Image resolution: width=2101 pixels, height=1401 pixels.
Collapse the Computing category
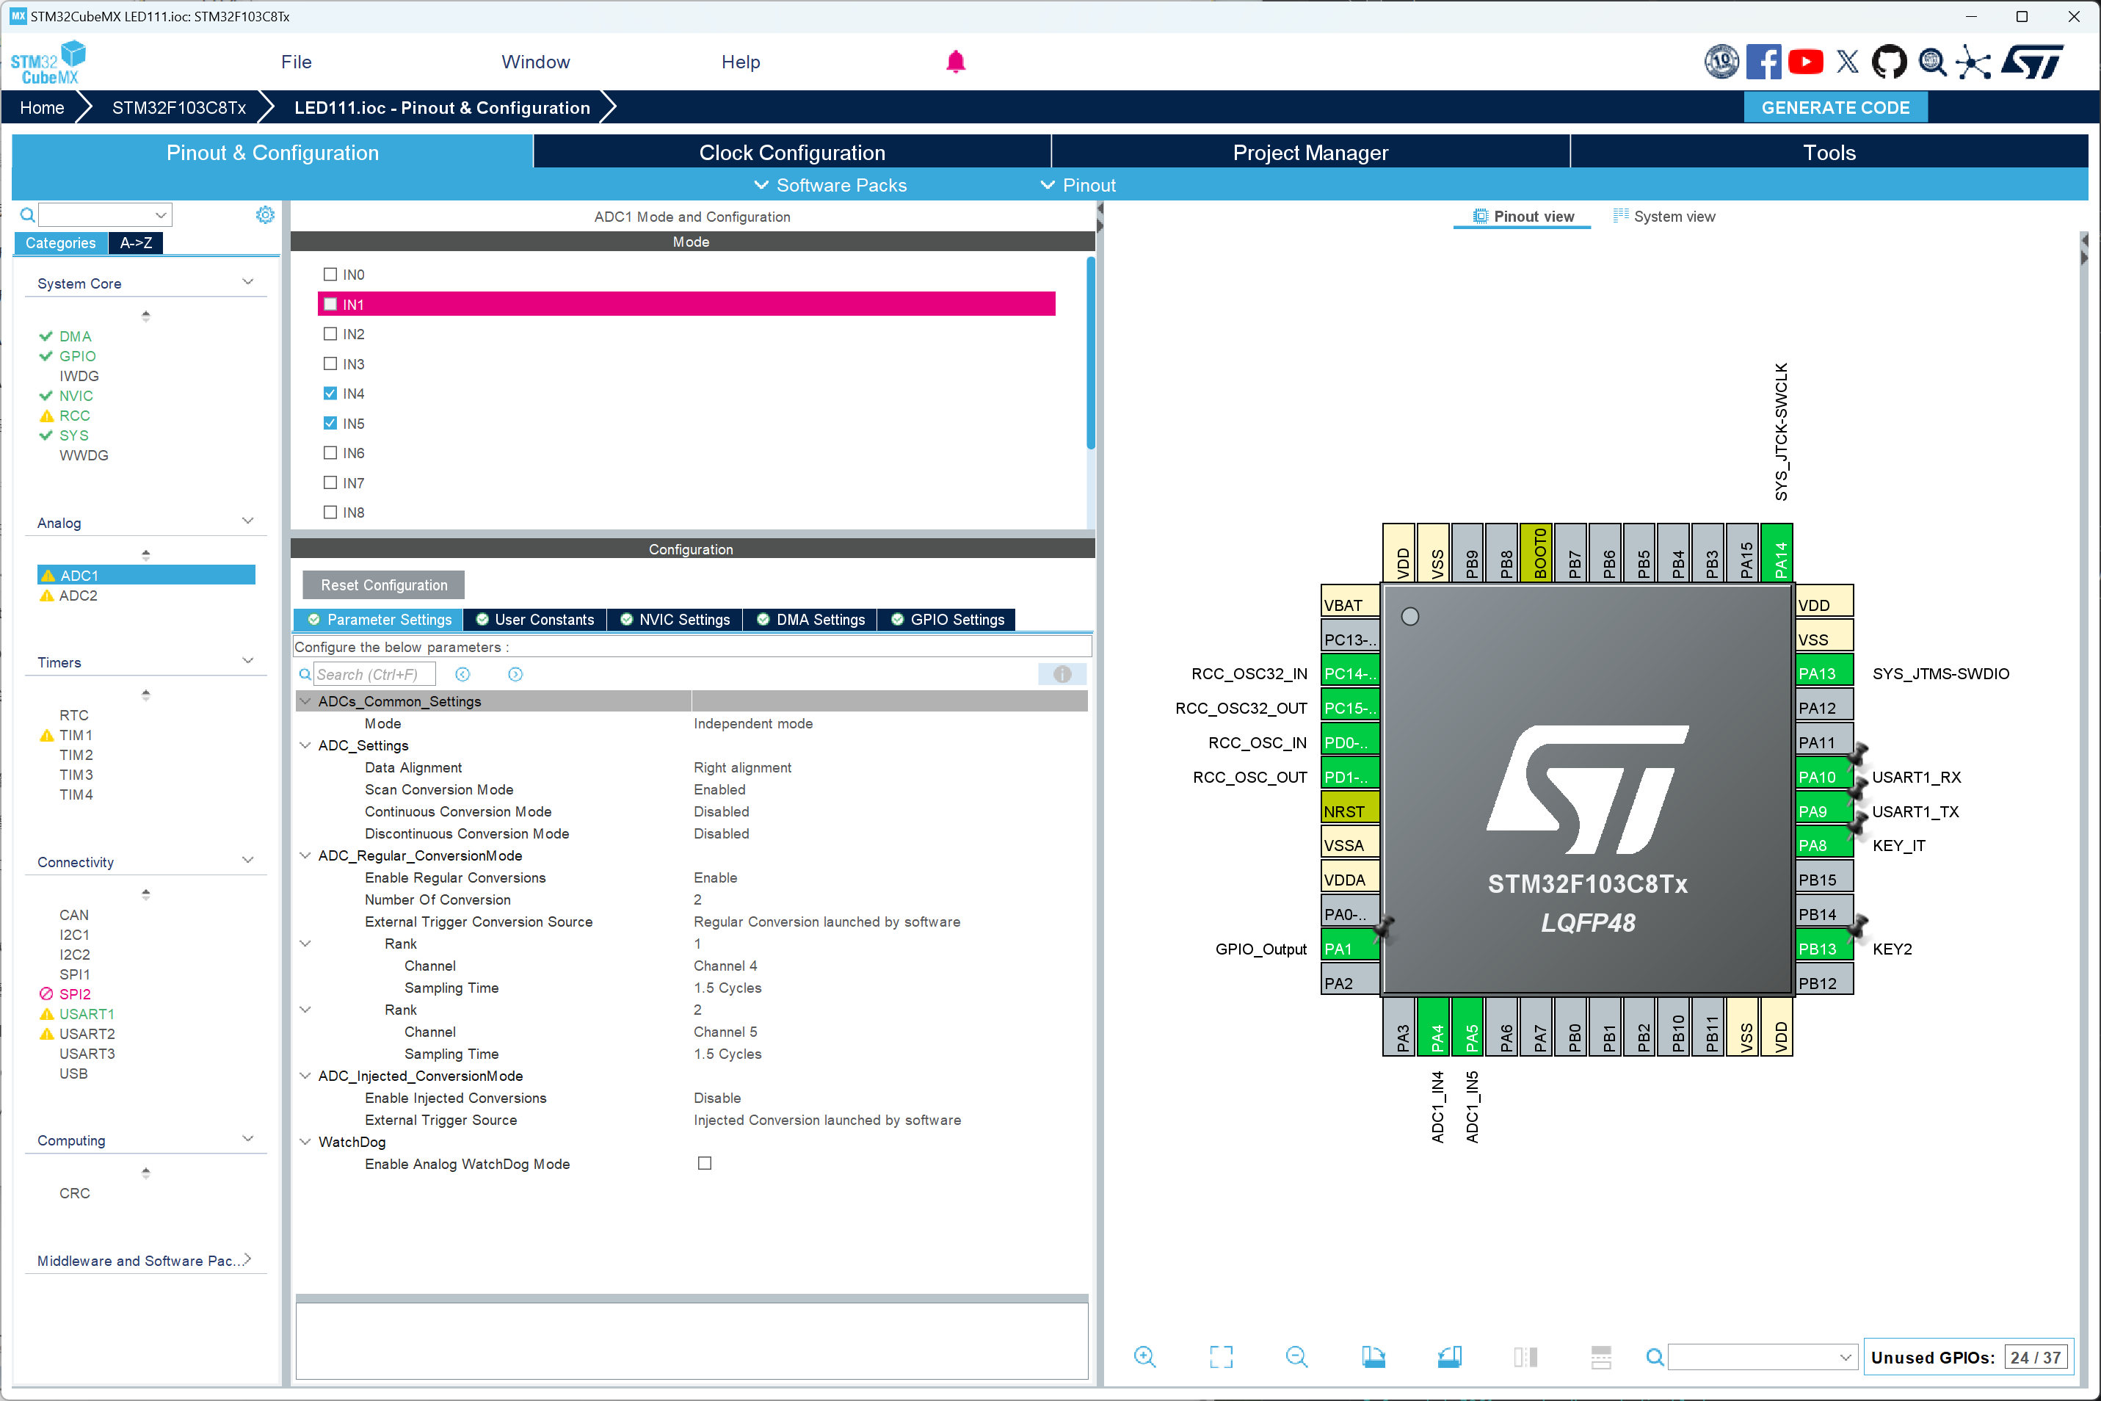click(247, 1139)
